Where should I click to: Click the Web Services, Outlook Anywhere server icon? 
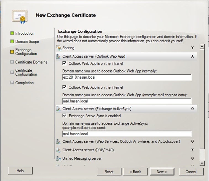pos(59,142)
